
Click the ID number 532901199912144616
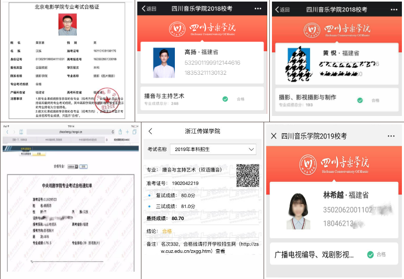coord(212,63)
